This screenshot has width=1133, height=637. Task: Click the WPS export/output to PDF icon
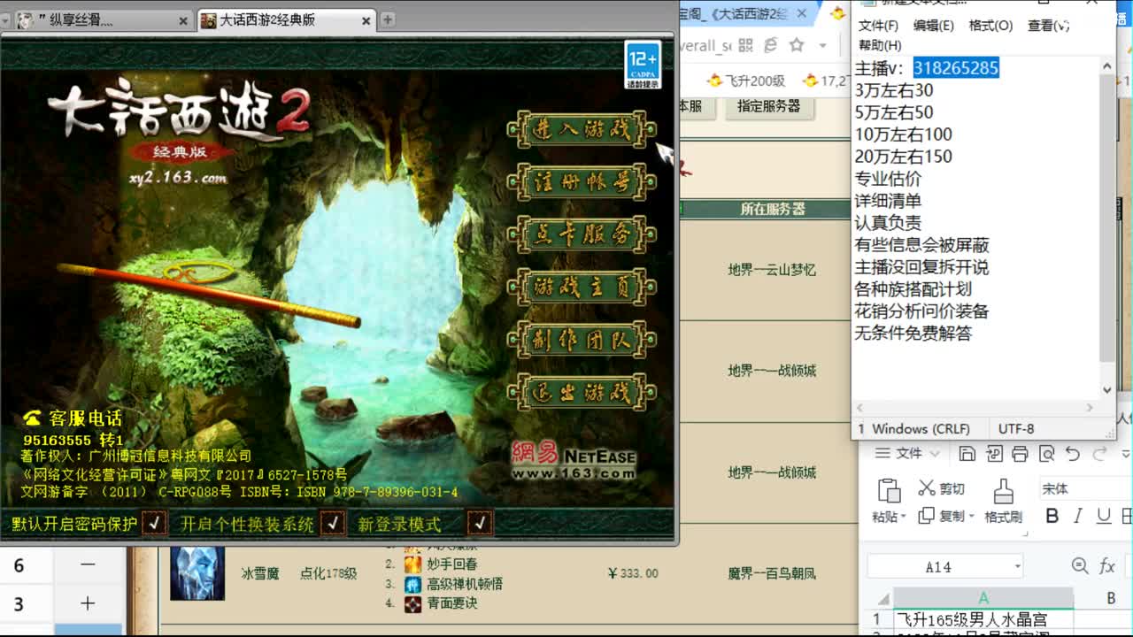[994, 454]
